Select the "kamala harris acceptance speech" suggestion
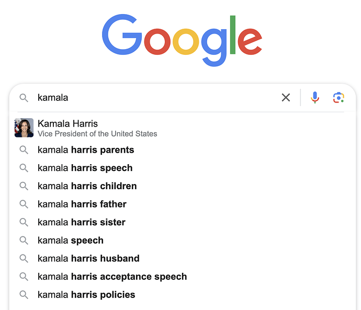Screen dimensions: 361x310 (x=183, y=277)
